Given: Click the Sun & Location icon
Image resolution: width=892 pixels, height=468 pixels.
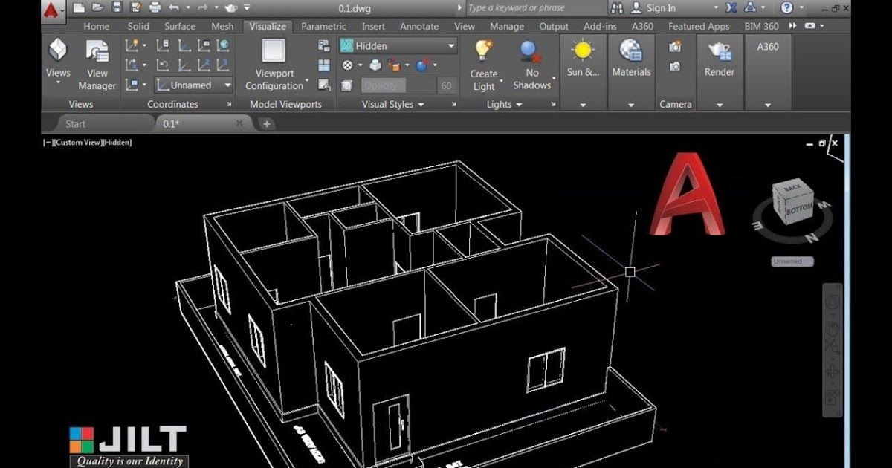Looking at the screenshot, I should coord(582,52).
